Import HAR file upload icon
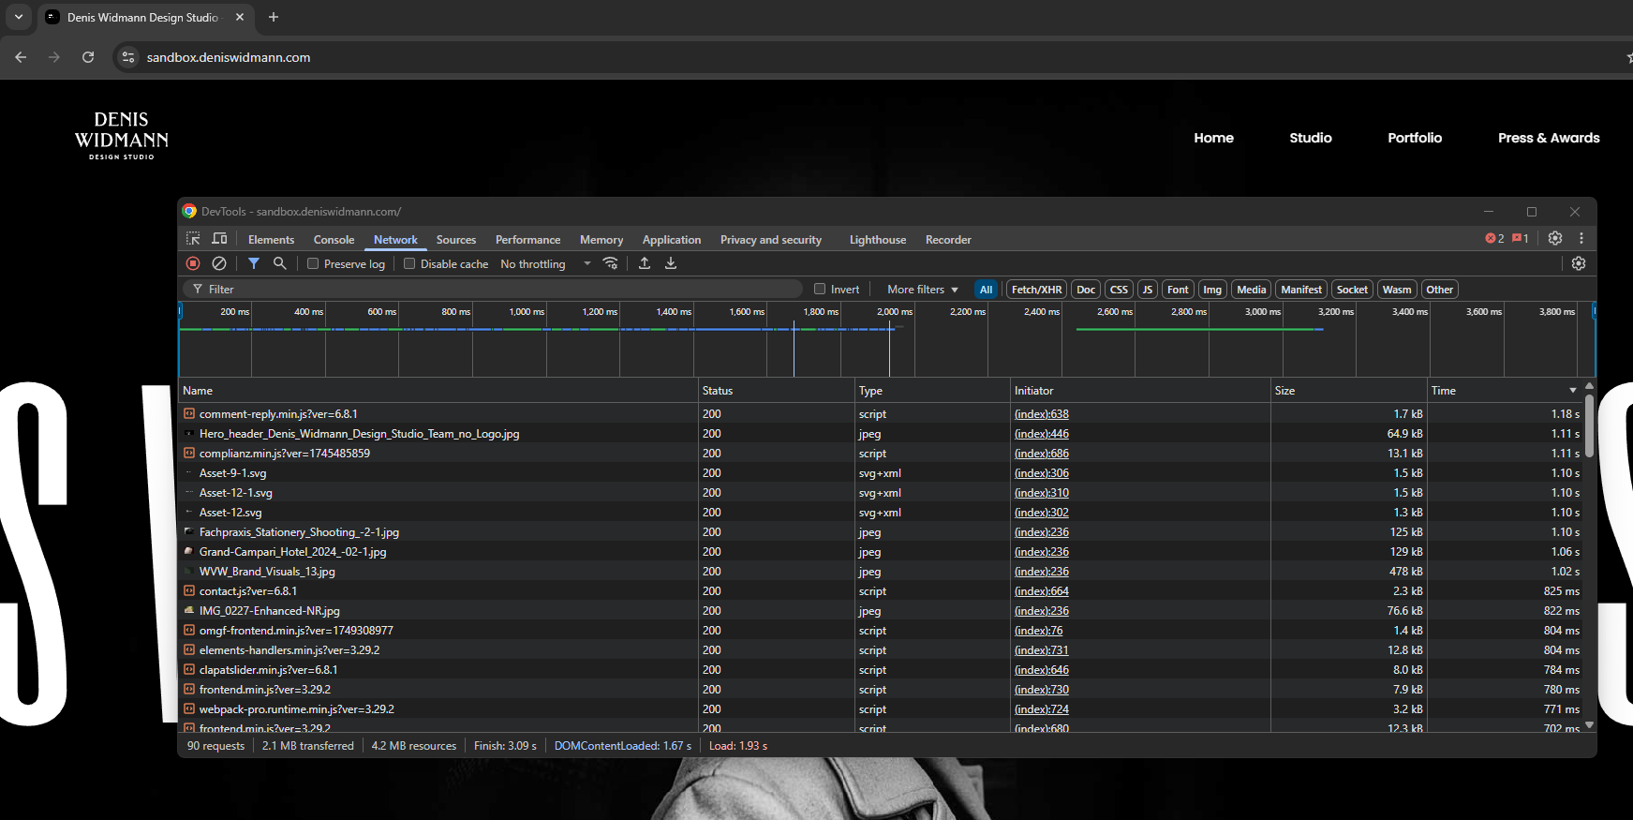Image resolution: width=1633 pixels, height=820 pixels. point(645,263)
